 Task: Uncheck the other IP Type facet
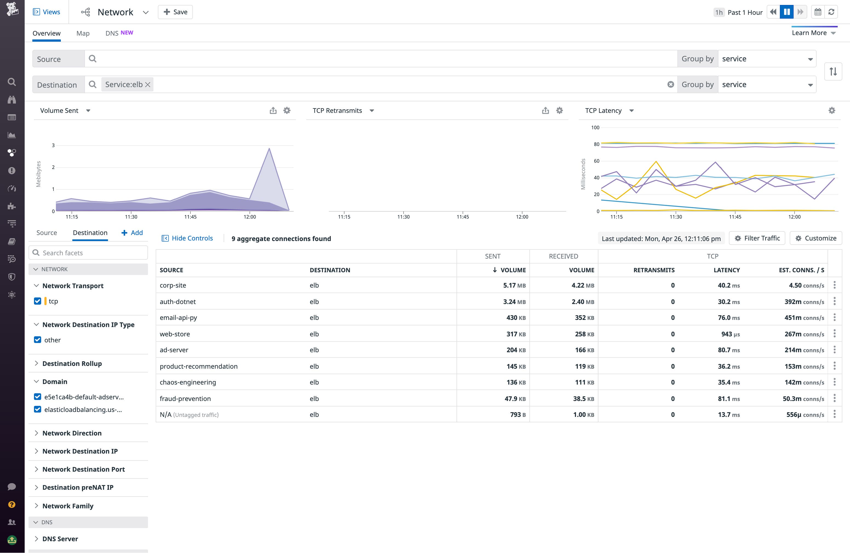point(38,340)
